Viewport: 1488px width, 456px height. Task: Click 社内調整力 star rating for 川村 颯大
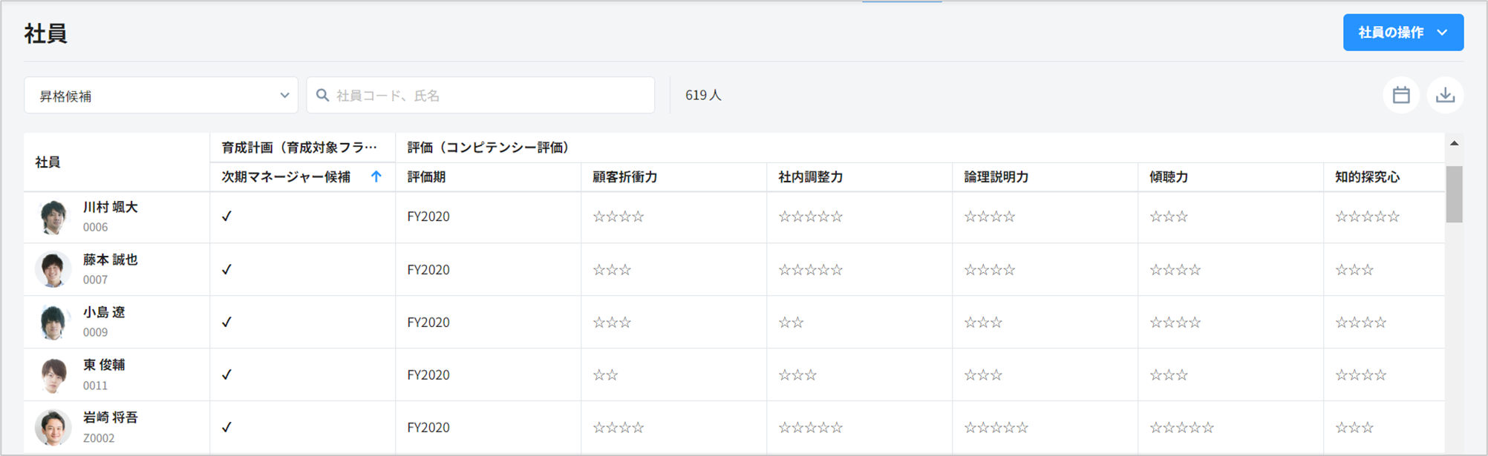click(810, 217)
